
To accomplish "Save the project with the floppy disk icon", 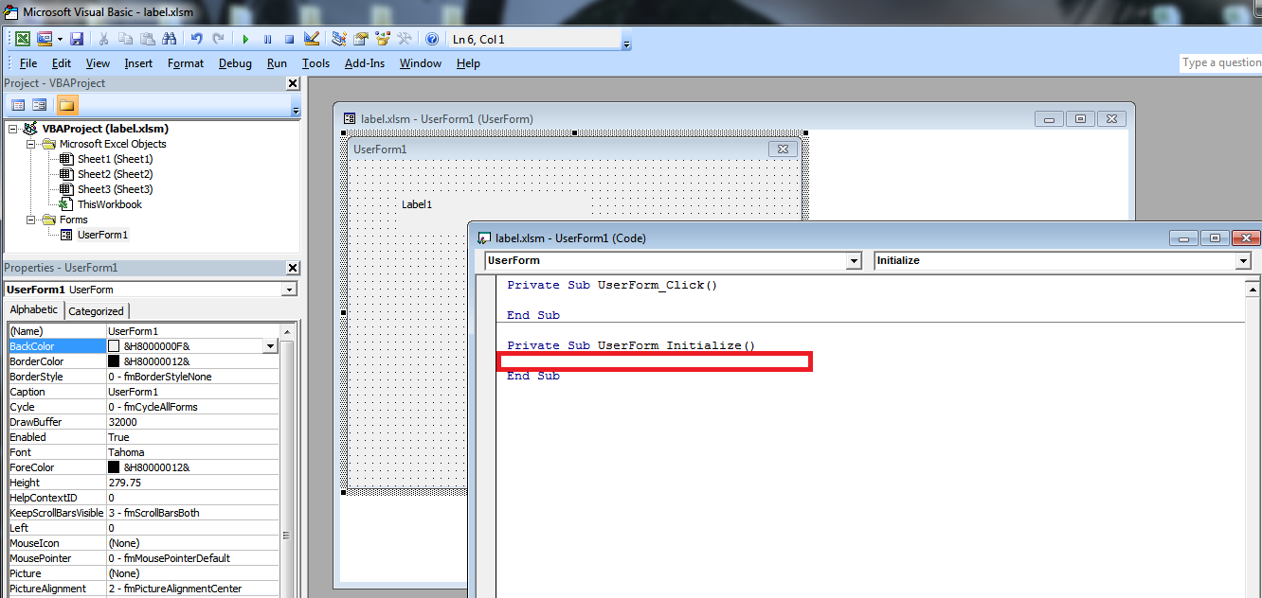I will [x=77, y=39].
